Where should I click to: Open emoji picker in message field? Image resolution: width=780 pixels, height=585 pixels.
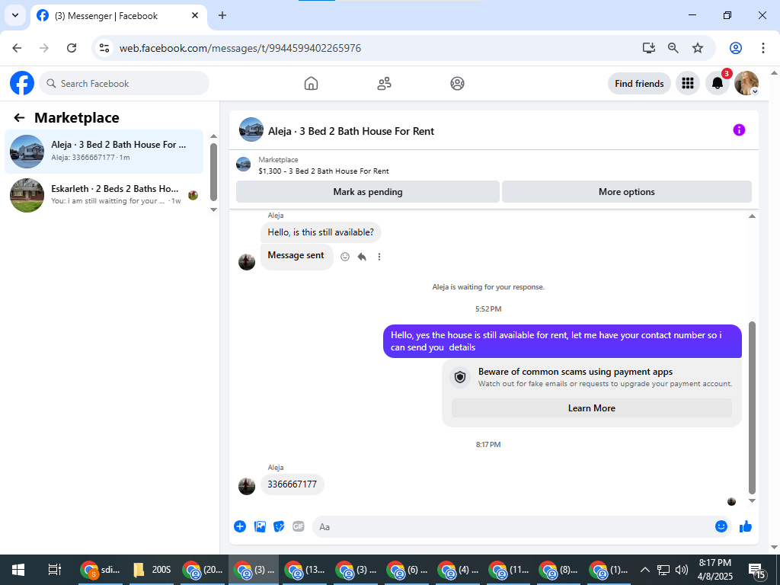click(721, 526)
